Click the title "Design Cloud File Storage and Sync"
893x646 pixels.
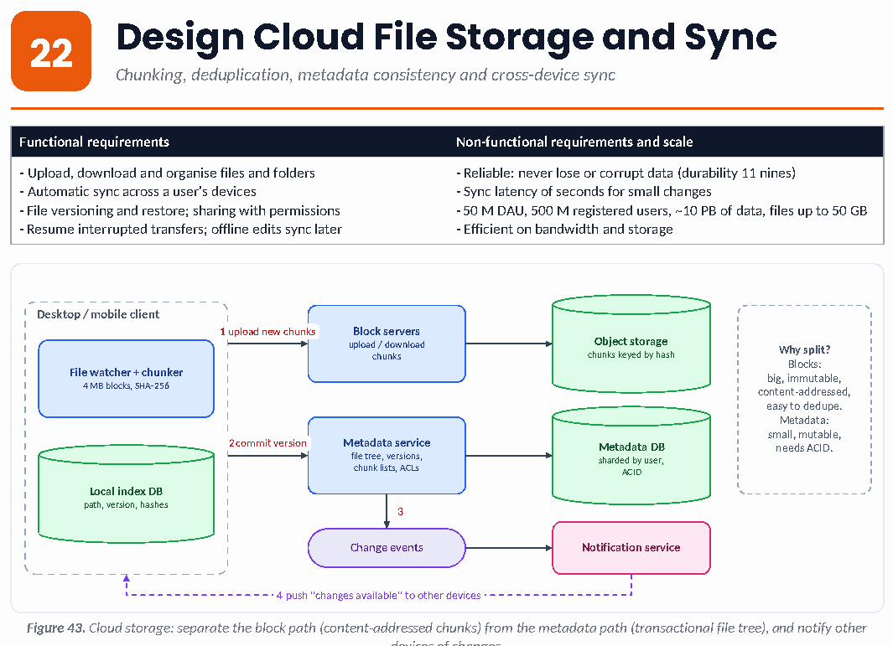point(446,37)
